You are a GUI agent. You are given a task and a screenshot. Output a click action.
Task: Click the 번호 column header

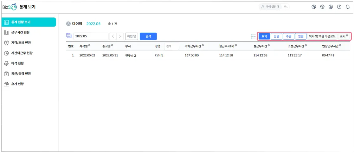pyautogui.click(x=71, y=46)
